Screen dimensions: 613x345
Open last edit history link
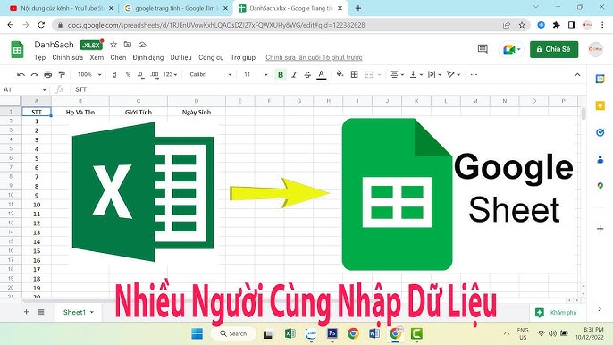[314, 57]
